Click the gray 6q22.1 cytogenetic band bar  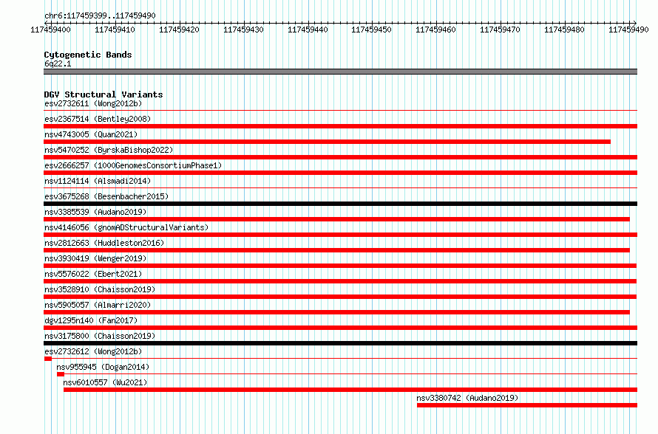pyautogui.click(x=340, y=72)
